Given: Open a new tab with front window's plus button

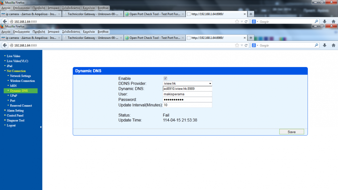Looking at the screenshot, I should 251,38.
